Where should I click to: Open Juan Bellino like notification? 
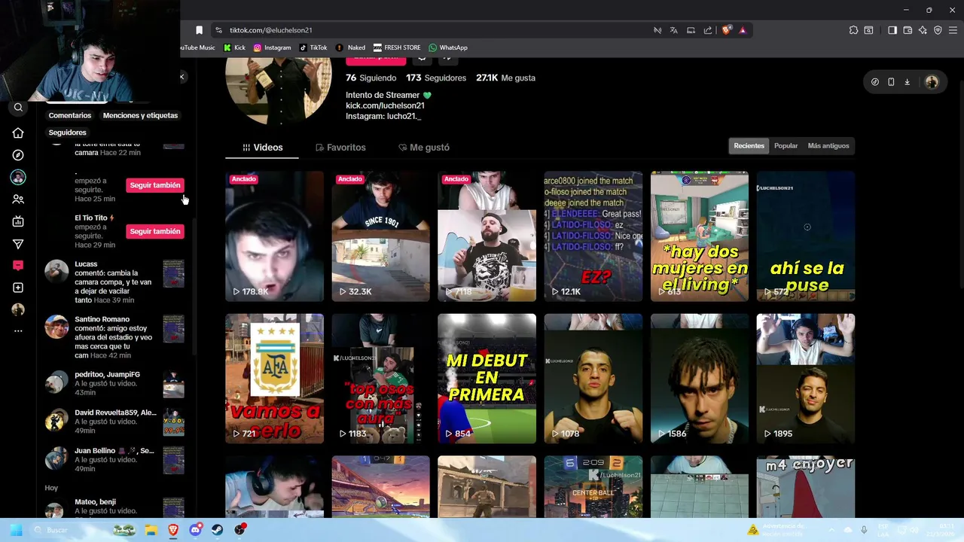pos(114,459)
